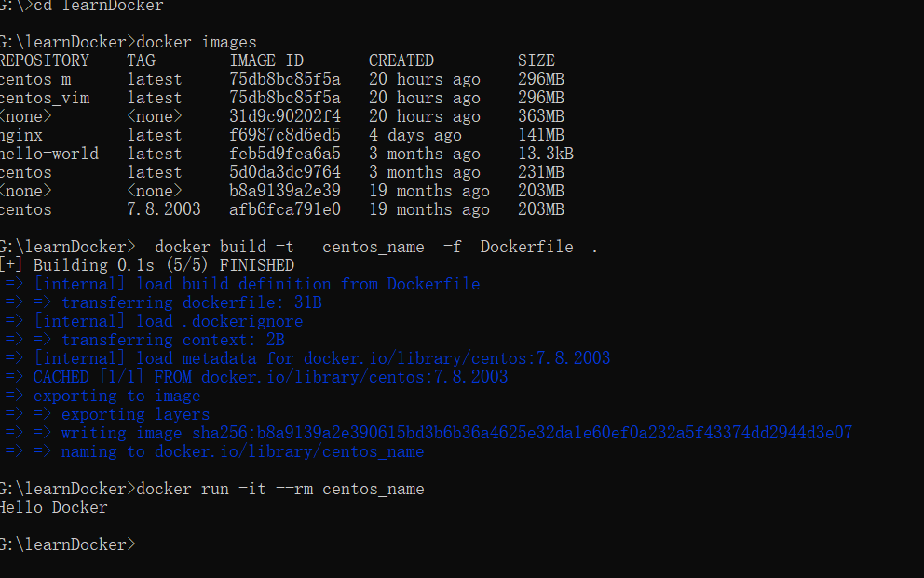The image size is (924, 578).
Task: Click the CREATED column header
Action: point(401,60)
